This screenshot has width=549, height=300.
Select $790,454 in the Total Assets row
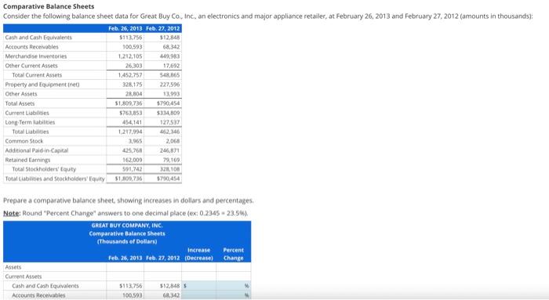pos(169,103)
